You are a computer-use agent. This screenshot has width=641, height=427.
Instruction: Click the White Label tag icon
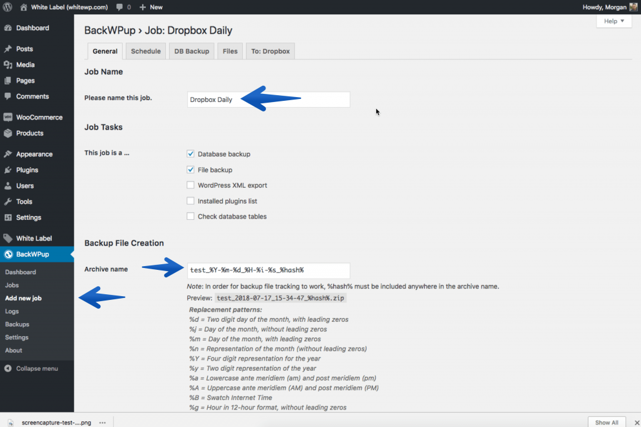tap(8, 239)
